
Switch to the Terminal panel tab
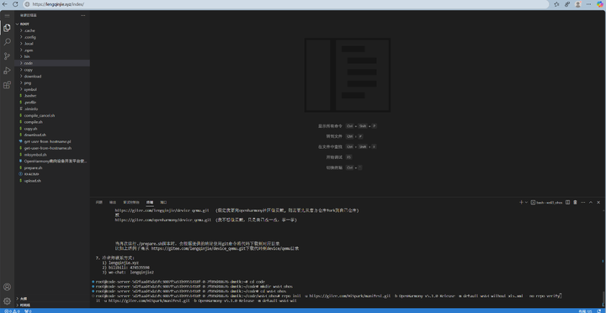point(150,202)
